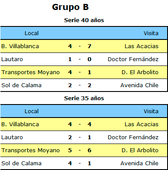Select Lautaro row with 1 - 0 score
The height and width of the screenshot is (170, 168).
tap(84, 59)
